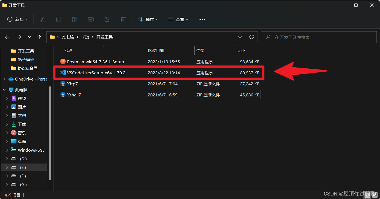Screen dimensions: 380x199
Task: Click the navigation pane vertical scrollbar
Action: (50, 133)
